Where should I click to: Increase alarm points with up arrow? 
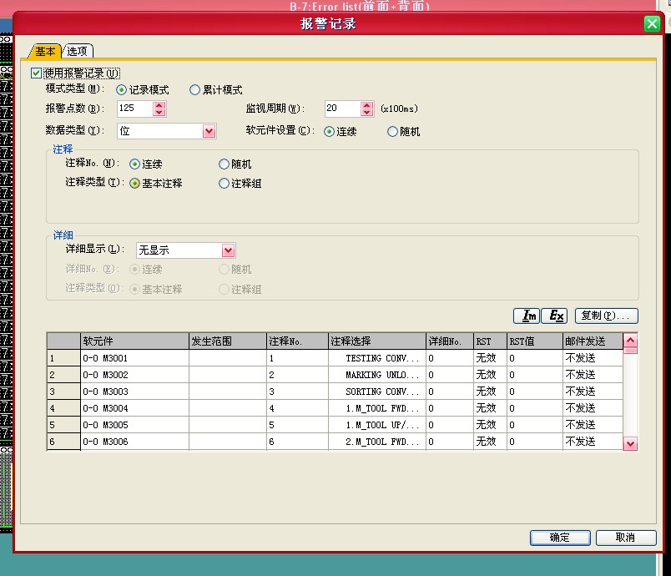pos(159,104)
